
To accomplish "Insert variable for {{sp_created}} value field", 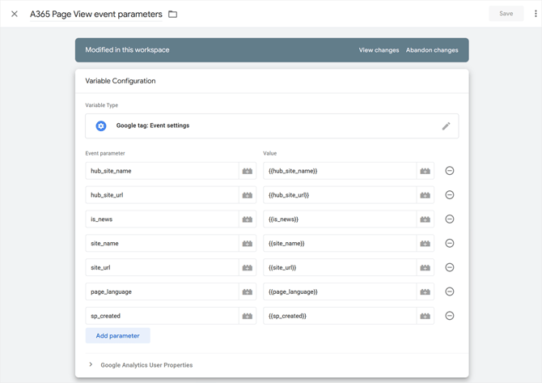I will click(425, 316).
